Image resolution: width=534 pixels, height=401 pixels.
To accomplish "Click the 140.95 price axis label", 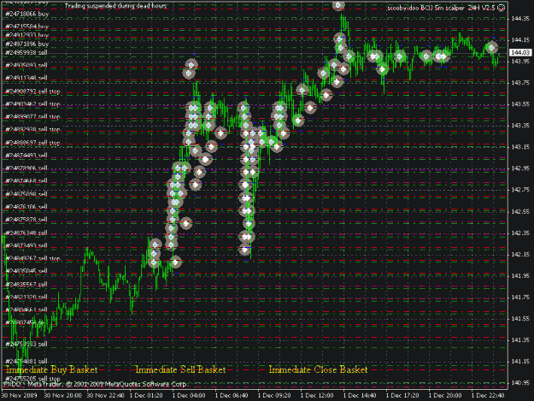I will click(x=520, y=383).
